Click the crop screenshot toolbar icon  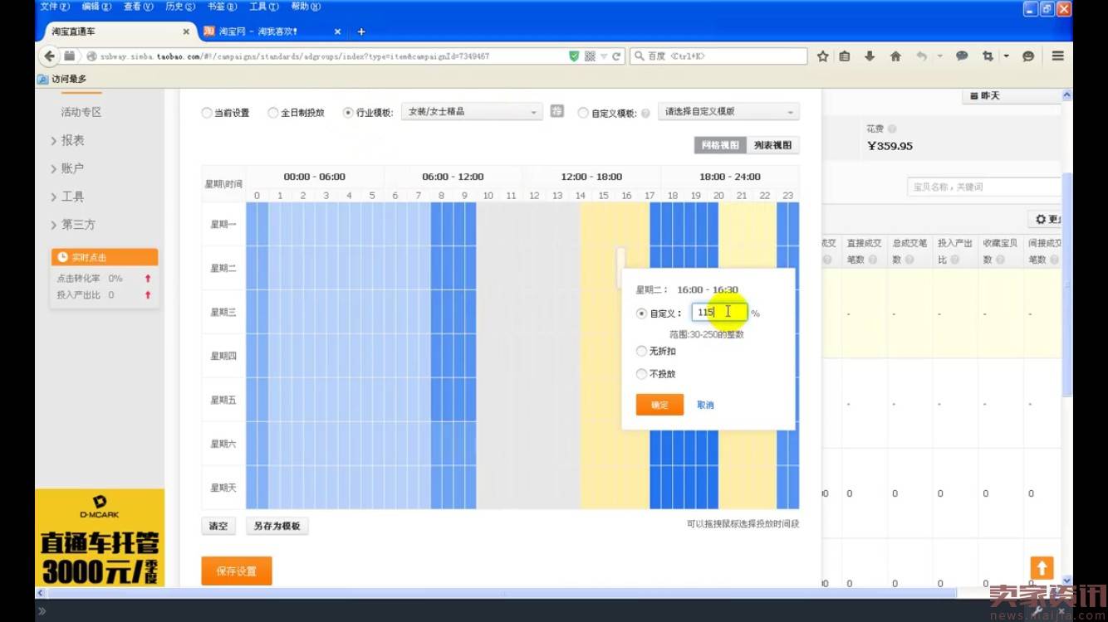coord(988,56)
